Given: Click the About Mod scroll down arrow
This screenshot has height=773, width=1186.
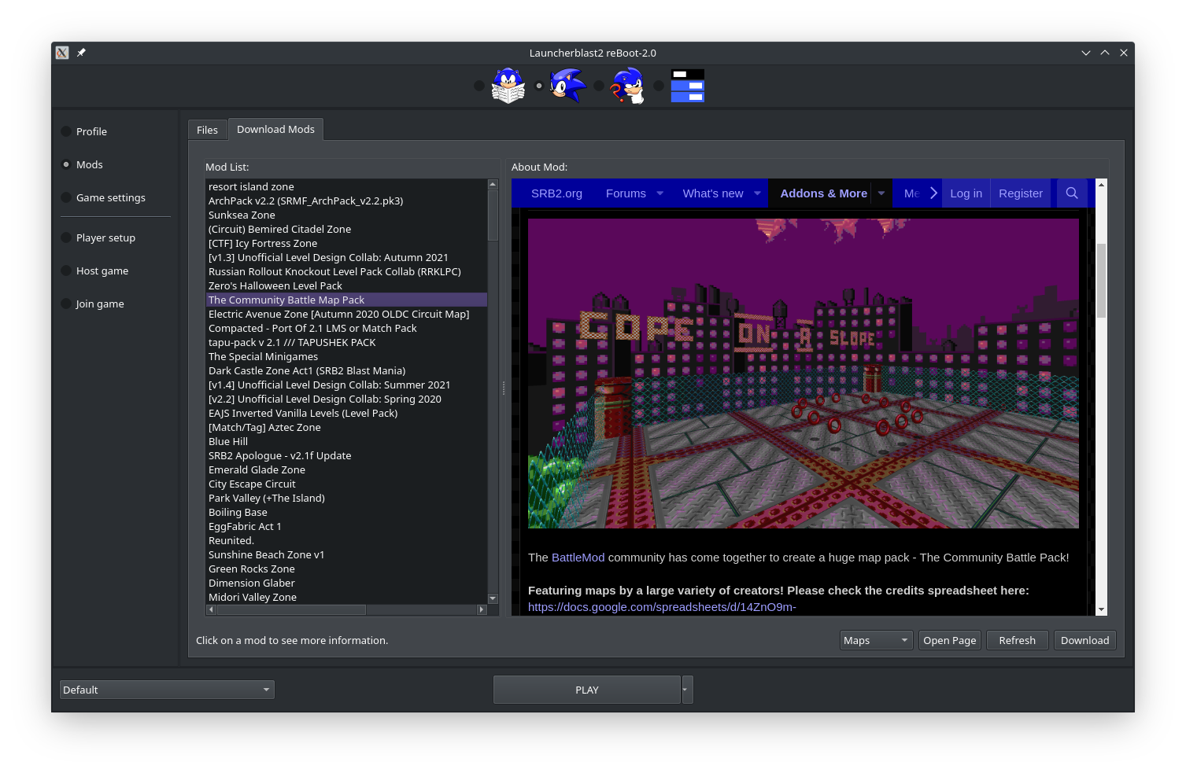Looking at the screenshot, I should click(x=1101, y=609).
